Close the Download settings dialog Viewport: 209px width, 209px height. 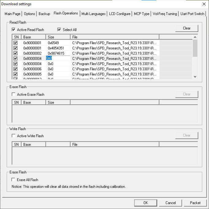coord(204,4)
